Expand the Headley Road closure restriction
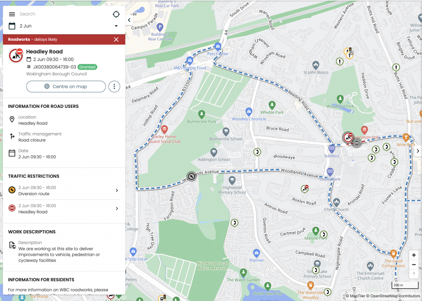 coord(117,209)
